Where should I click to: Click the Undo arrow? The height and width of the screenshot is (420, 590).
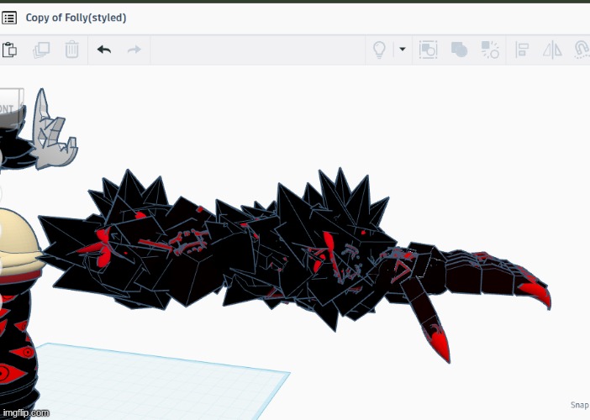(x=104, y=50)
